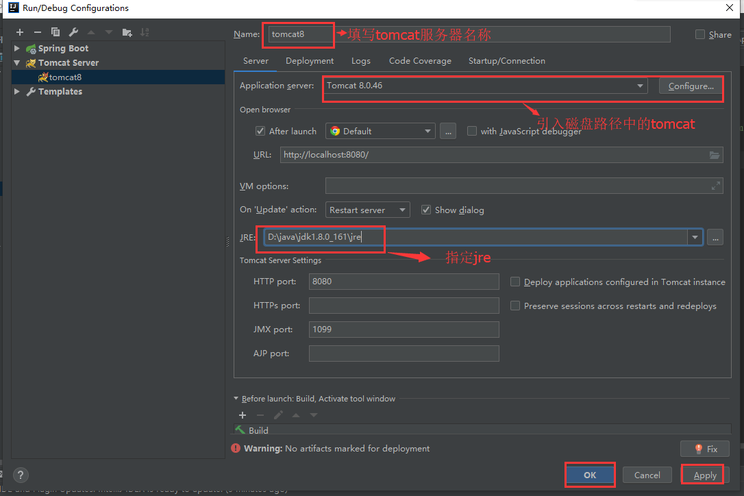Click the URL input field
The height and width of the screenshot is (496, 744).
click(x=501, y=156)
